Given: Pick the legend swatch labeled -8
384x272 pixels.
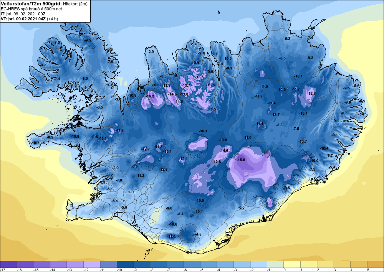Looking at the screenshot, I should pyautogui.click(x=159, y=264).
